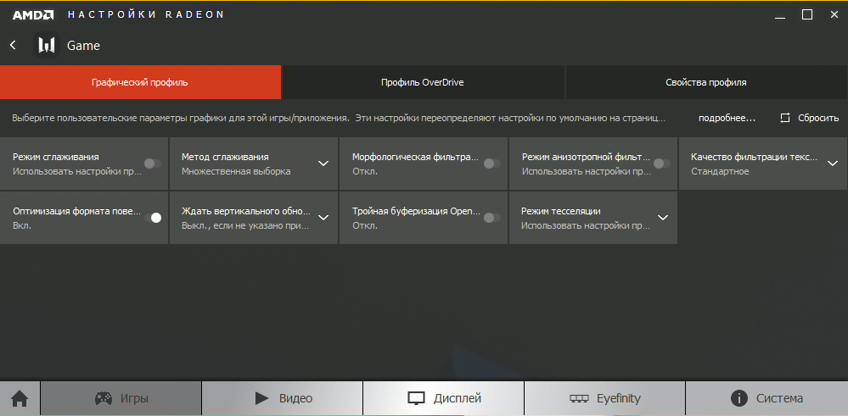Screen dimensions: 848x416
Task: Click the Eyefinity multi-display icon
Action: pyautogui.click(x=579, y=399)
